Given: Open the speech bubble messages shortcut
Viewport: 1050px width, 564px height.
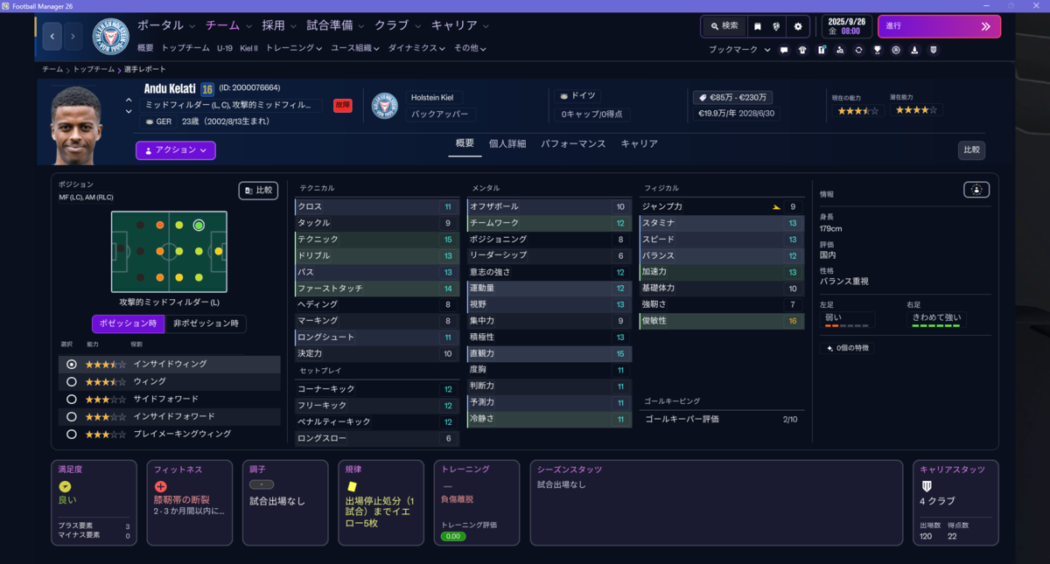Looking at the screenshot, I should 784,50.
